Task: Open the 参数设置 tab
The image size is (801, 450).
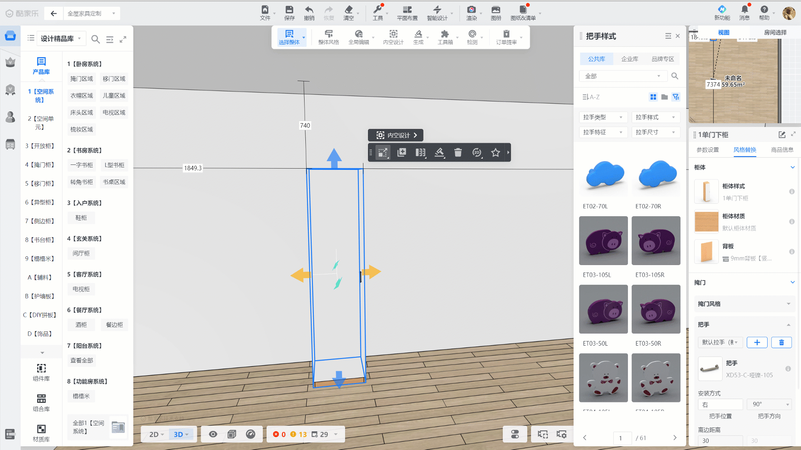Action: click(x=708, y=150)
